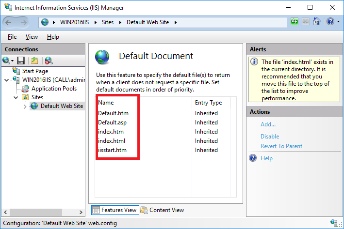This screenshot has width=344, height=229.
Task: Click the Home icon in toolbar
Action: (x=317, y=21)
